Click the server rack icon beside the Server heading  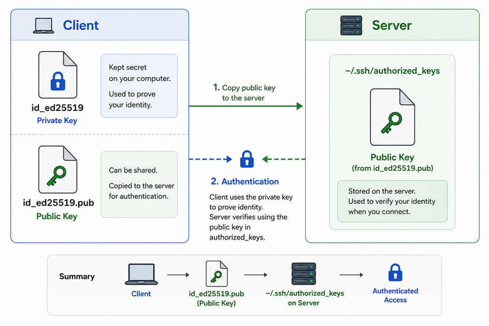click(351, 25)
